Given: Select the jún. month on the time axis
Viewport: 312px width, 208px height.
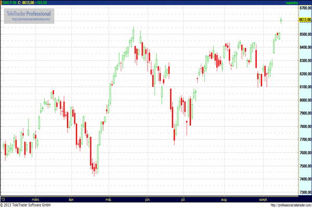Looking at the screenshot, I should [148, 199].
